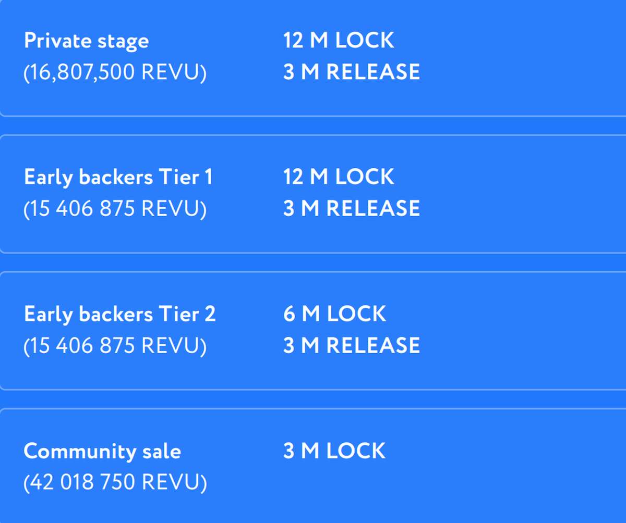Click the 3 M LOCK label for Community sale
Viewport: 626px width, 523px height.
334,451
